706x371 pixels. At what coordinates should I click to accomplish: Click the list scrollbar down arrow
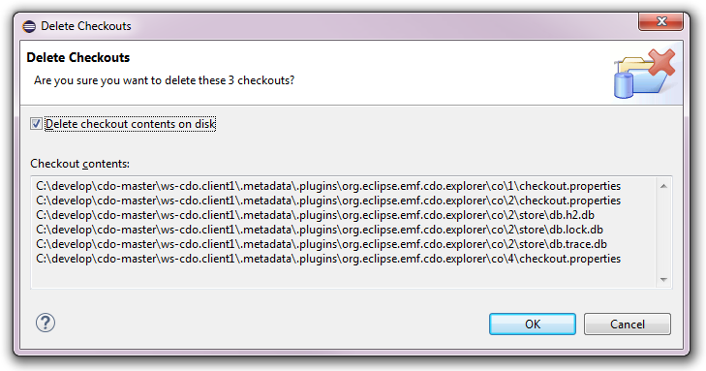click(x=663, y=280)
